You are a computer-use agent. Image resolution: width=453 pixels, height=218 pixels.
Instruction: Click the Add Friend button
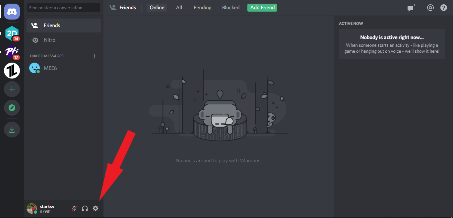pos(262,8)
